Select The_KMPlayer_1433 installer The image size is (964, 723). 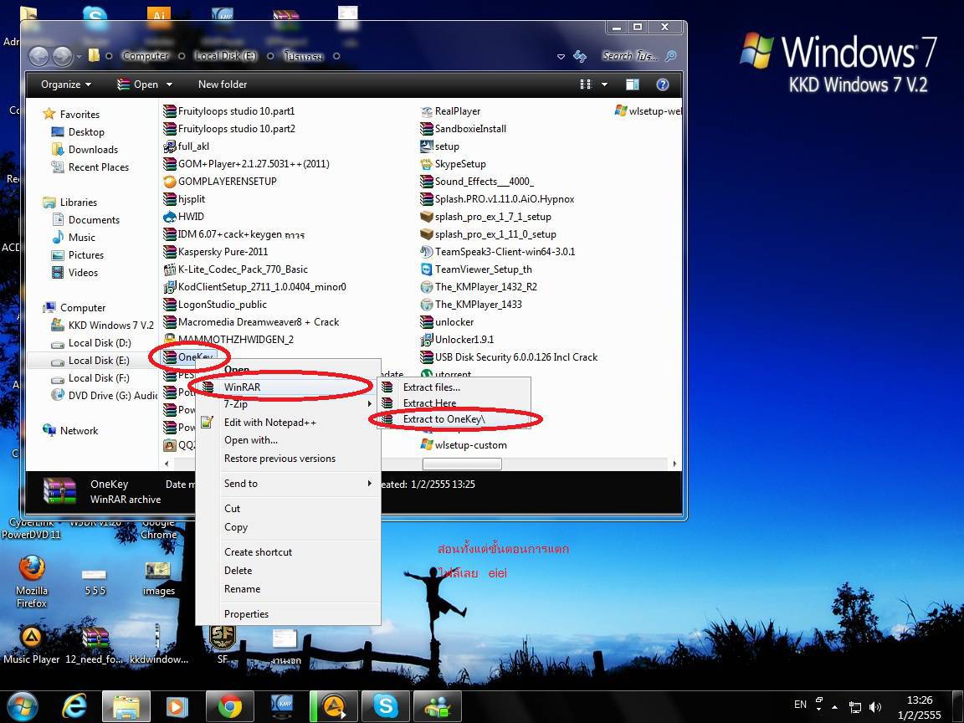pos(471,305)
